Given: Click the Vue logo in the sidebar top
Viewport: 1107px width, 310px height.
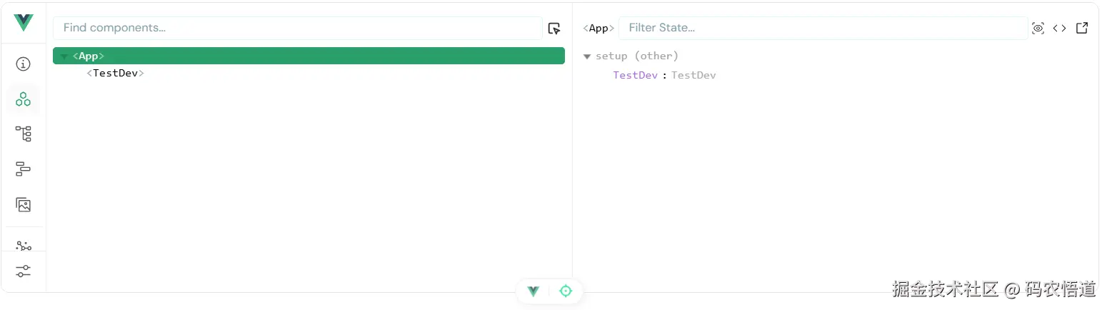Looking at the screenshot, I should [24, 23].
